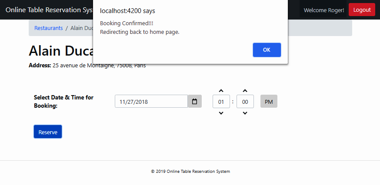Click OK in the booking confirmed dialog
The width and height of the screenshot is (380, 185).
click(267, 50)
